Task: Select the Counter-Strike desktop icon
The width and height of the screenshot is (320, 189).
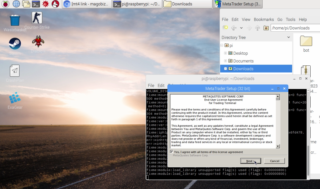Action: 37,21
